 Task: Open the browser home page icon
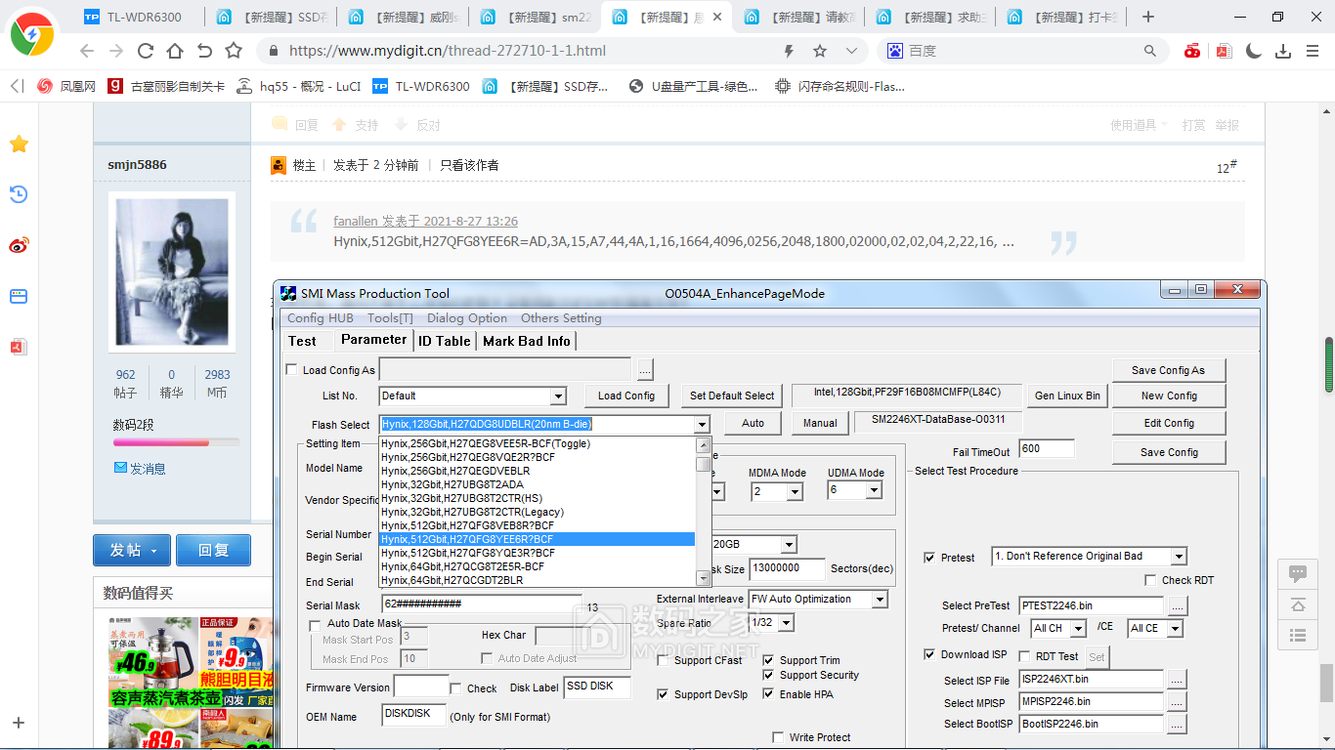click(175, 51)
